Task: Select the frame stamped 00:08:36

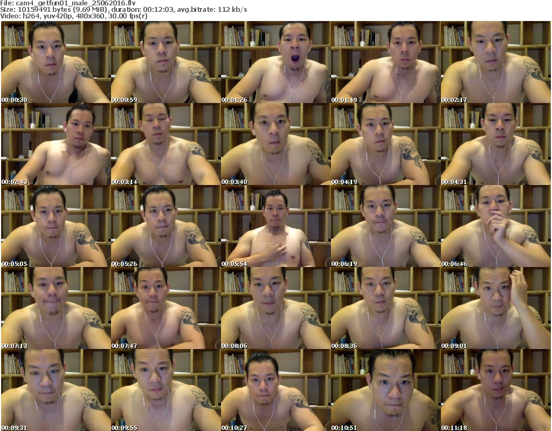Action: [x=385, y=308]
